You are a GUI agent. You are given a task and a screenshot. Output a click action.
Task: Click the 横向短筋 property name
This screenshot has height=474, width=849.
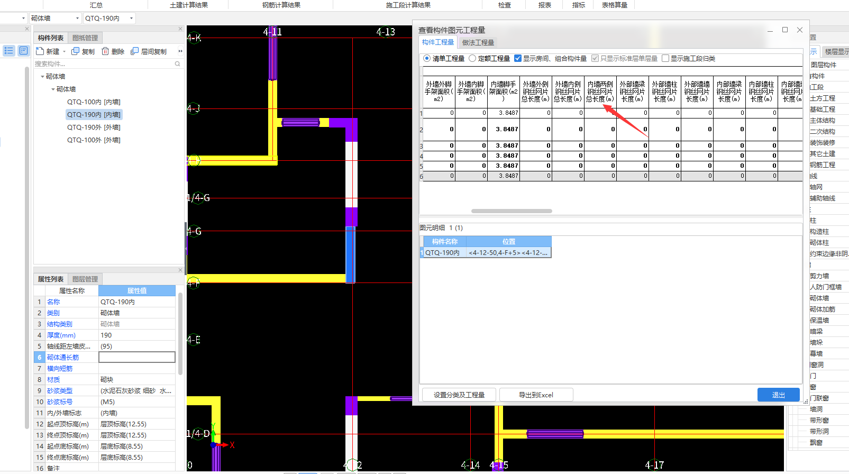pos(59,369)
